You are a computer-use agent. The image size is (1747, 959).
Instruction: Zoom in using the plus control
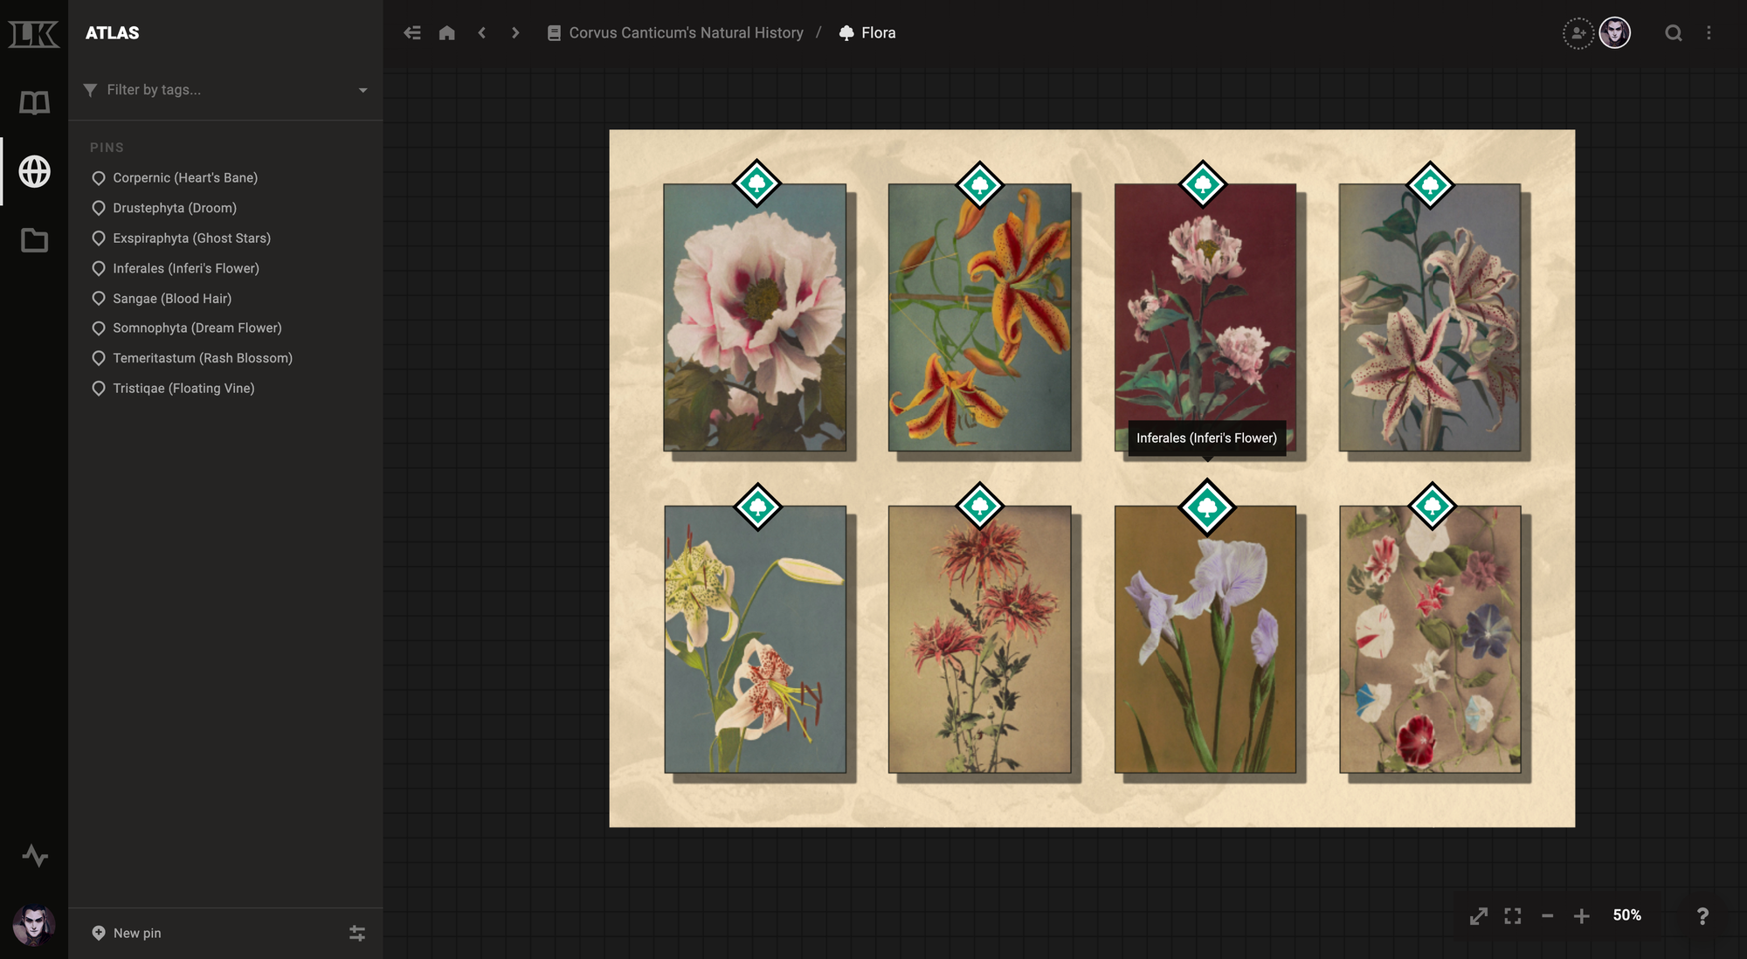[x=1582, y=916]
